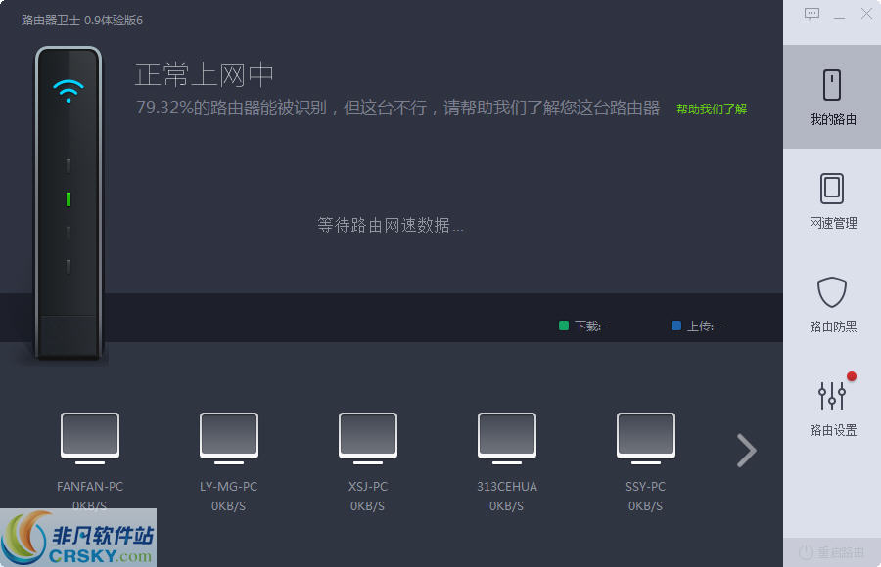Click the red notification dot on 路由设置
Screen dimensions: 881x567
(x=853, y=374)
